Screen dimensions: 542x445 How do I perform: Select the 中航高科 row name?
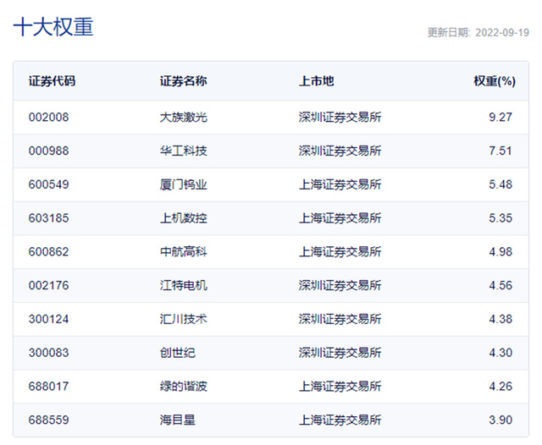(x=183, y=251)
